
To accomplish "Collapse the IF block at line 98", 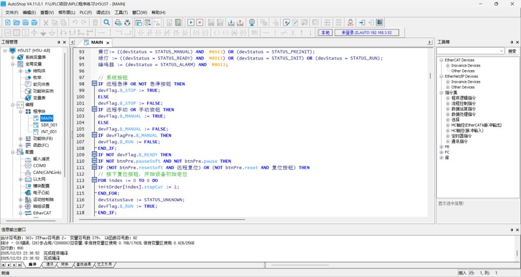I will click(94, 84).
